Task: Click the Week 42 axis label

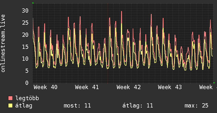Action: pyautogui.click(x=129, y=87)
